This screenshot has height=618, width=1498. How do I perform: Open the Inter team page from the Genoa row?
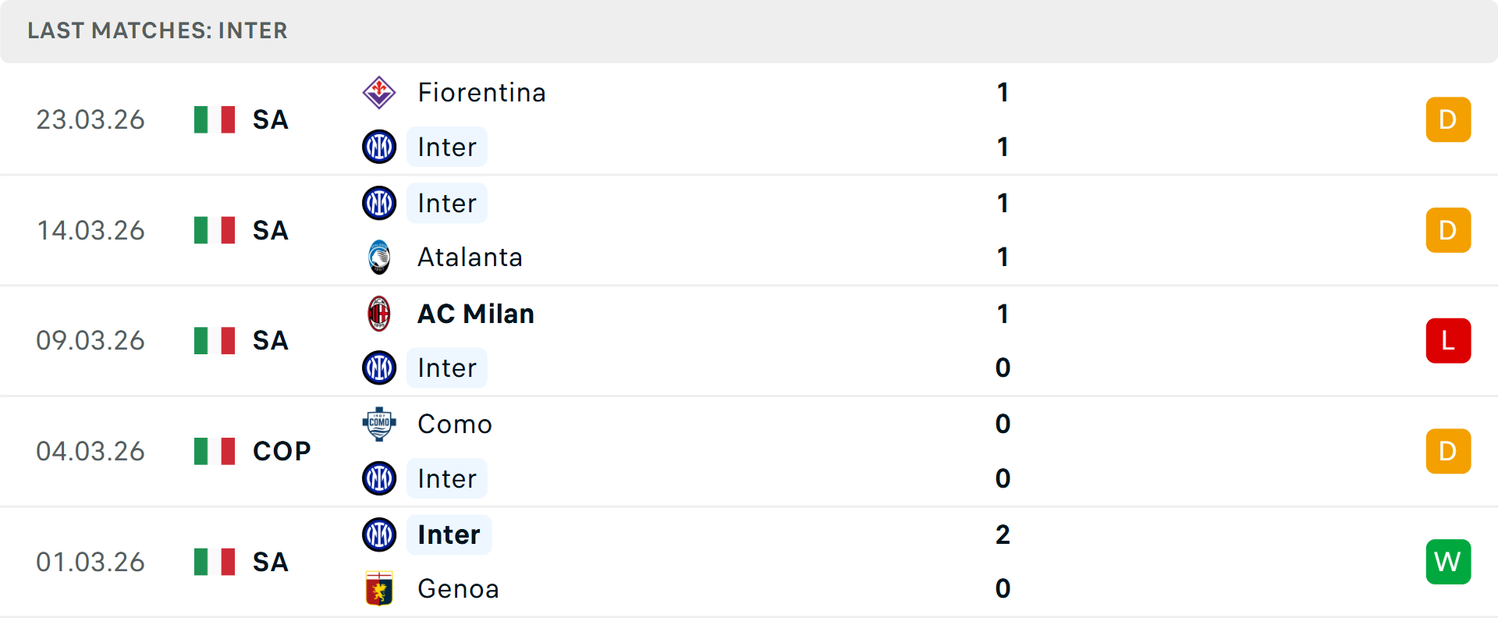[447, 535]
